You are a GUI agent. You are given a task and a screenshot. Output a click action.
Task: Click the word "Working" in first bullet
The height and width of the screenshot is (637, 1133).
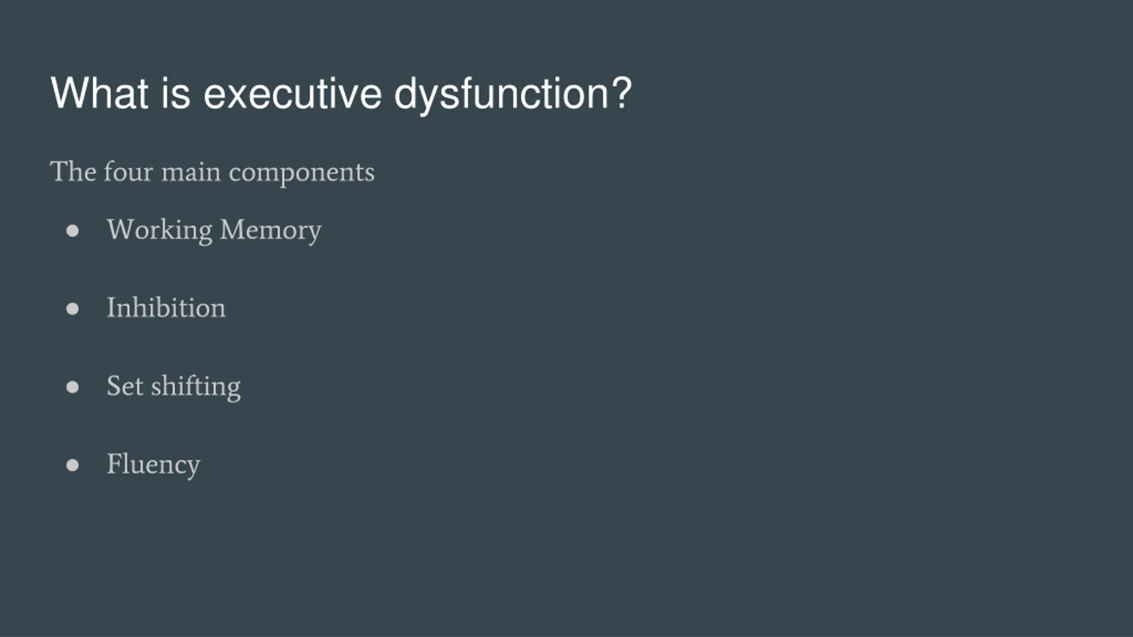click(160, 231)
